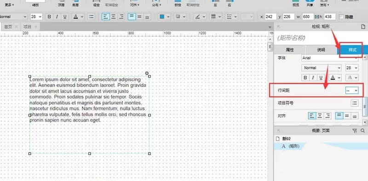Set vertical middle alignment in the 对齐 row

click(x=347, y=116)
